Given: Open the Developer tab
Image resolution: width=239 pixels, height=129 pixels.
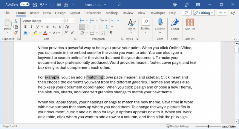Looking at the screenshot, I should tap(157, 13).
